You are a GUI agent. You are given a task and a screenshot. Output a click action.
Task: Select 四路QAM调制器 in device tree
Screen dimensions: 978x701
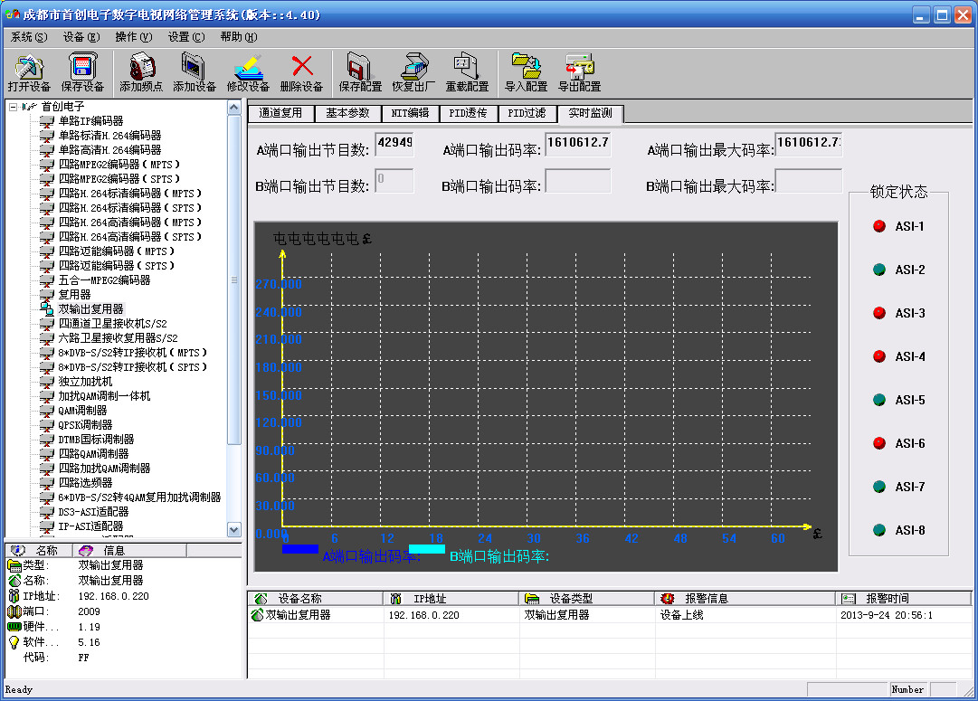tap(93, 453)
